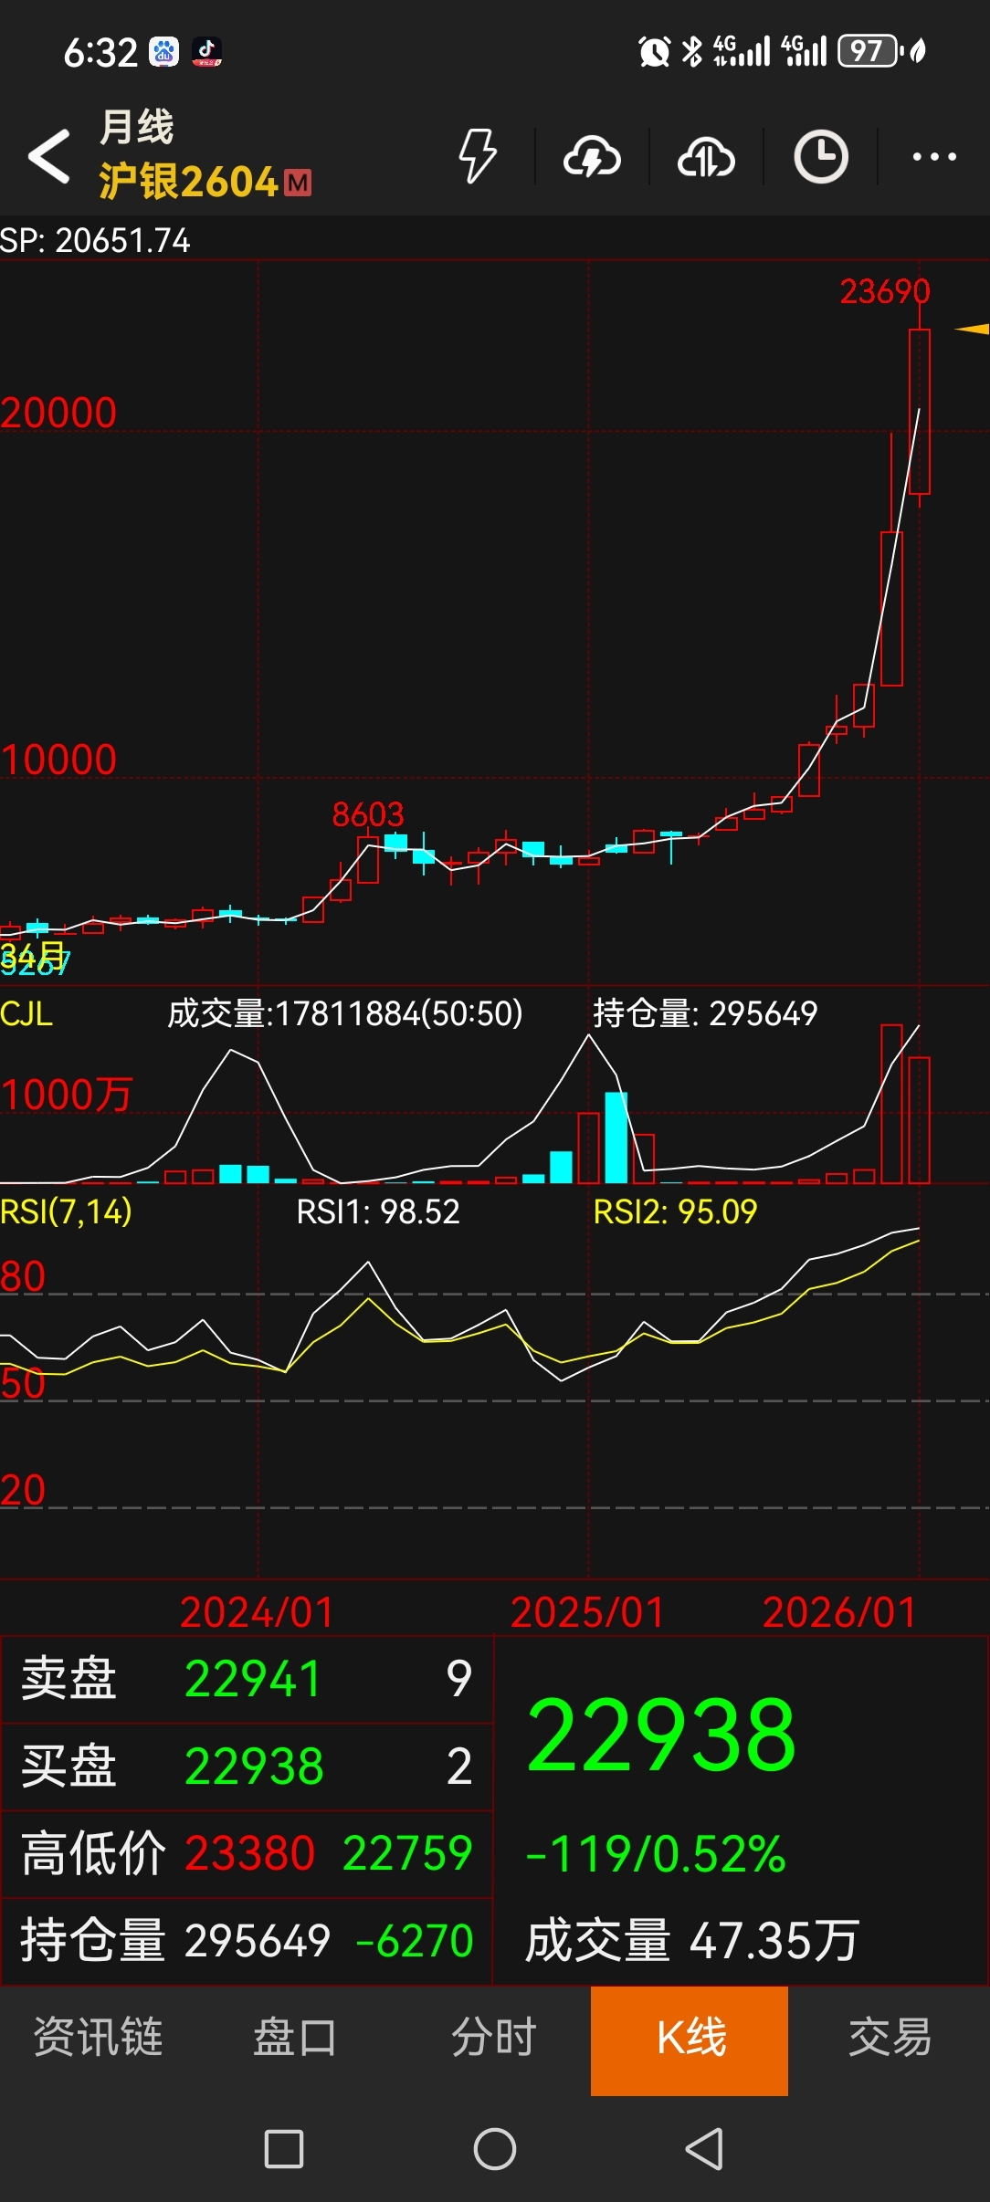Tap the 10000 price axis label
The width and height of the screenshot is (990, 2202).
pyautogui.click(x=58, y=760)
